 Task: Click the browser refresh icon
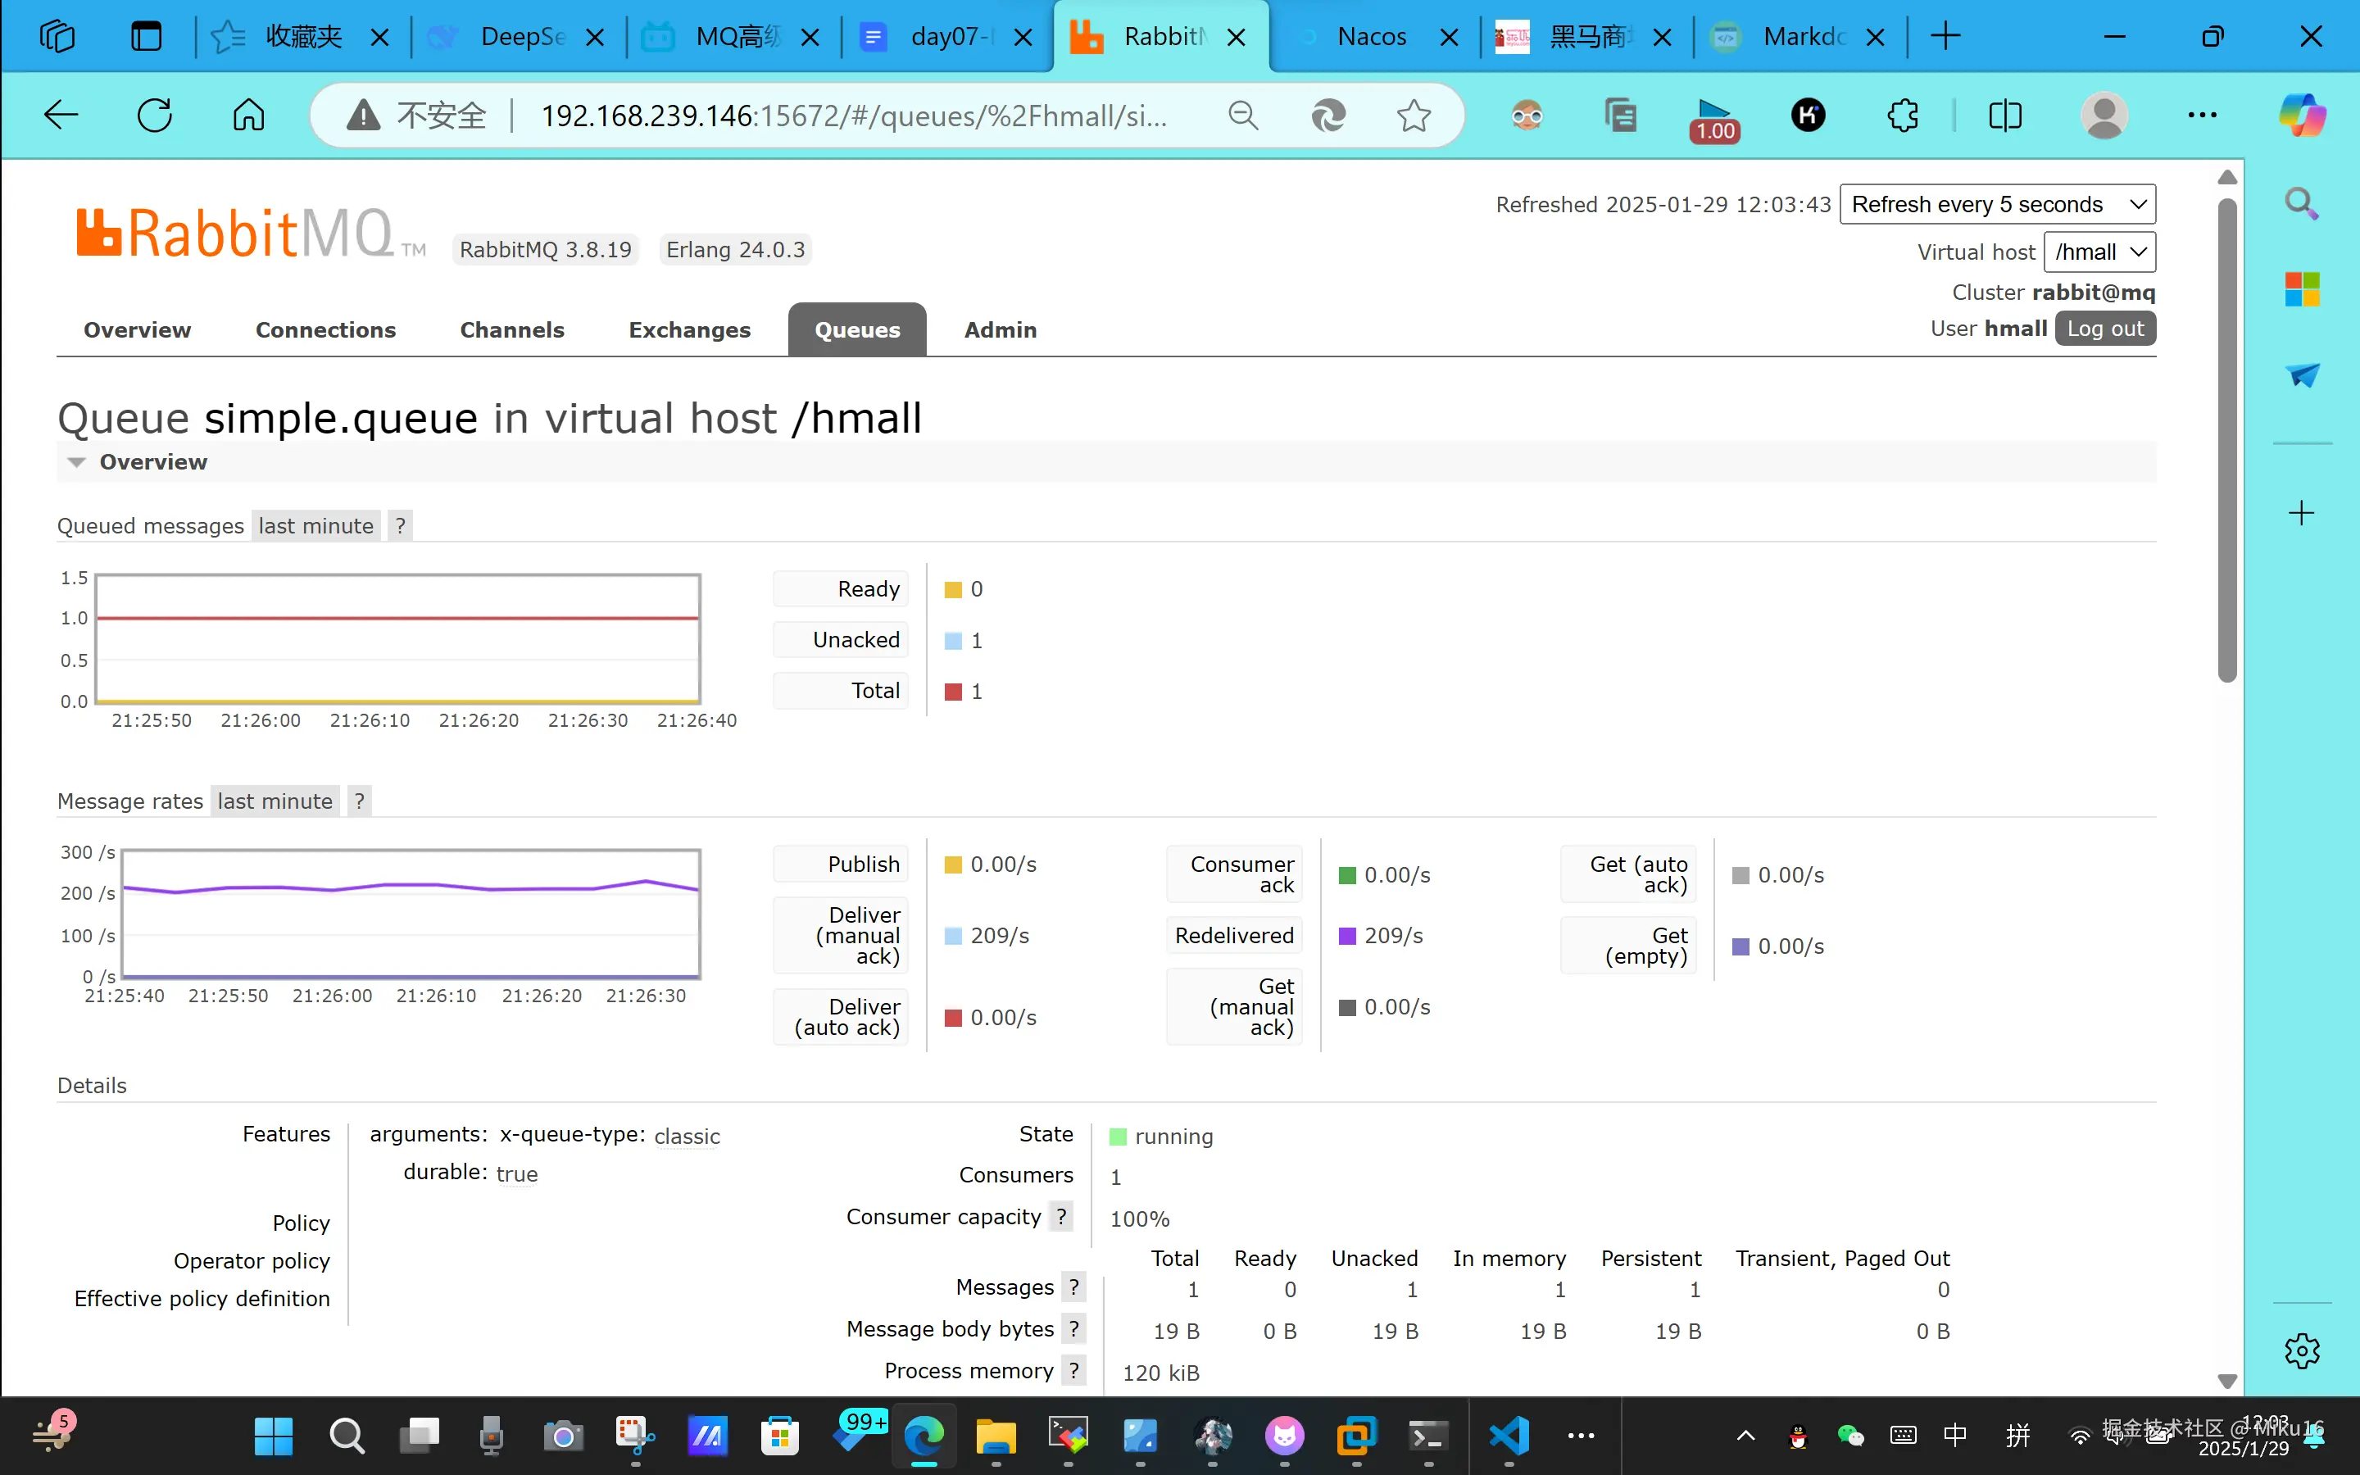point(154,115)
